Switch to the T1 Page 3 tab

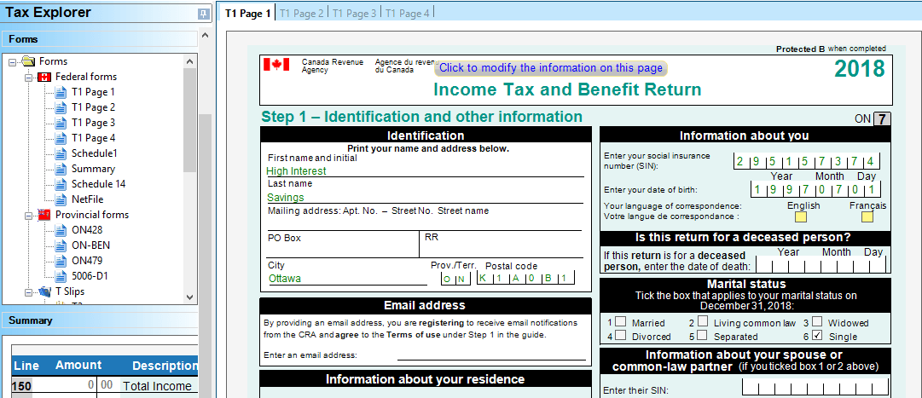pos(355,13)
